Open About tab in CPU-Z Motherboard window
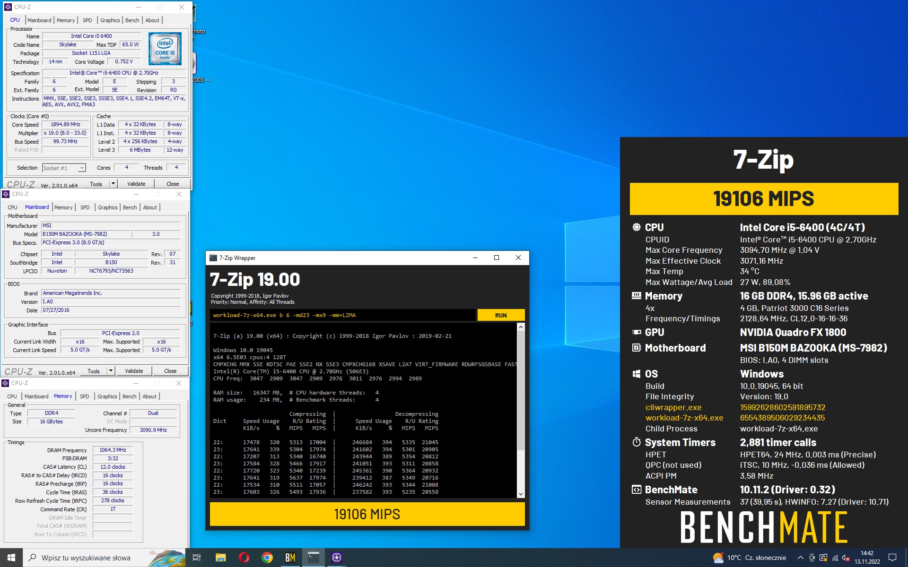This screenshot has height=567, width=908. [x=150, y=207]
